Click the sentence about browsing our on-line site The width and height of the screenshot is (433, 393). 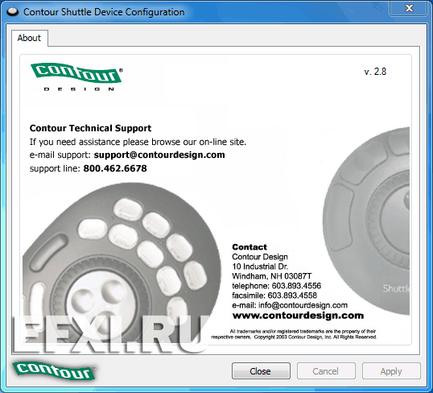138,142
